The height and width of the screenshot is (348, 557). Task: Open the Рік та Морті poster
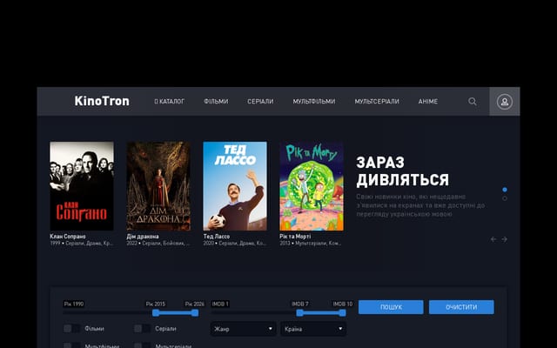(312, 186)
